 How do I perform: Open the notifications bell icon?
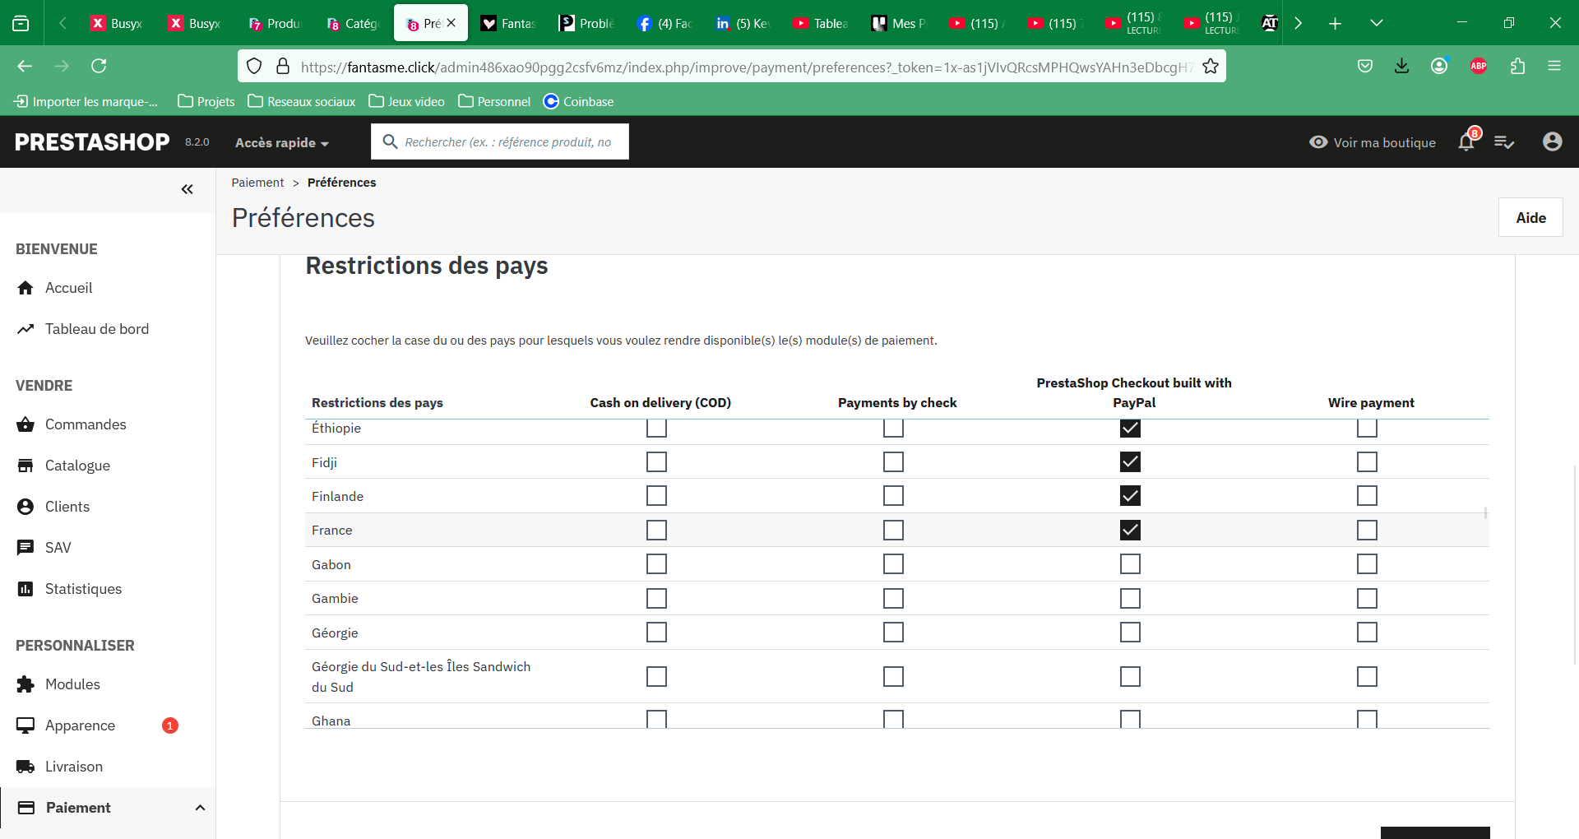[1466, 142]
